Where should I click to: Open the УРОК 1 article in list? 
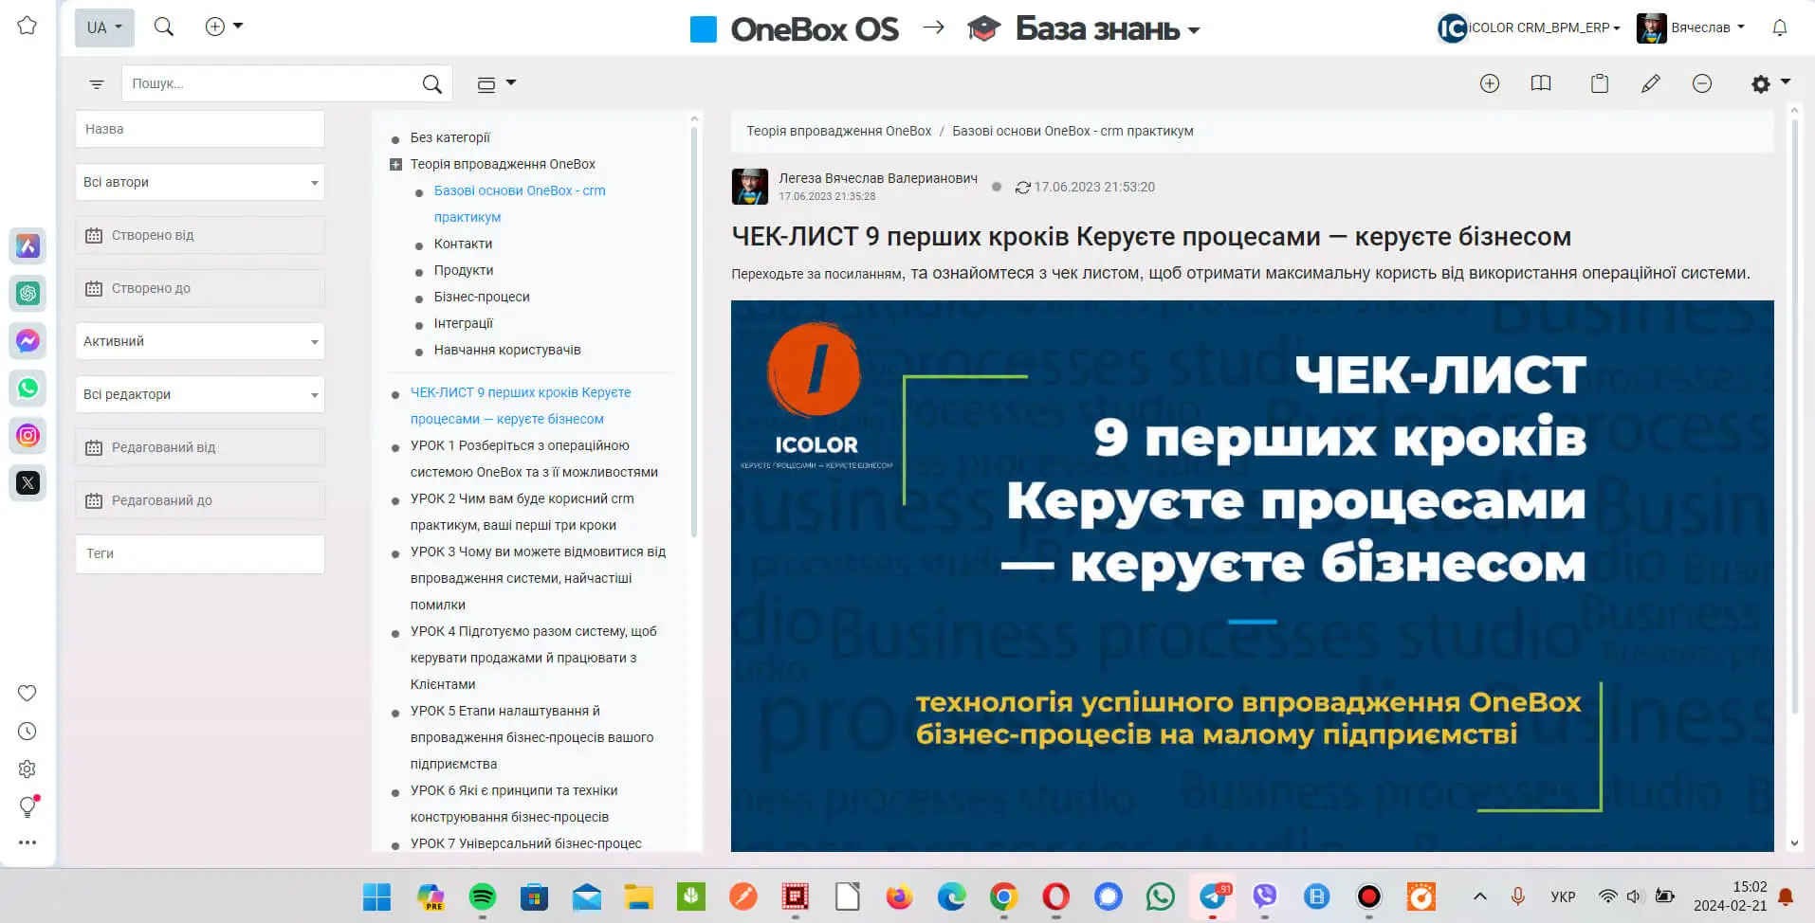click(534, 459)
